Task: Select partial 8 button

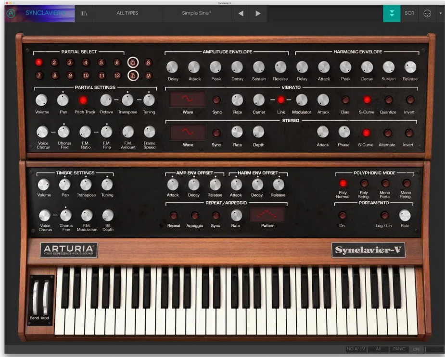Action: tap(54, 75)
